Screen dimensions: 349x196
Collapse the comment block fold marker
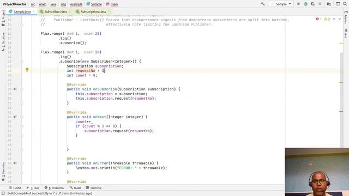(22, 24)
